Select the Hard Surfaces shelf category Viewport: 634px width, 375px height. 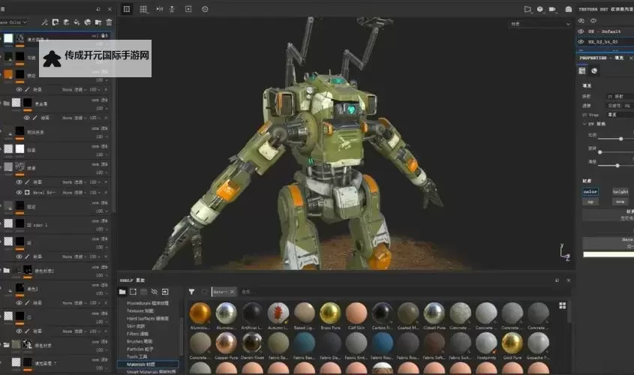148,319
